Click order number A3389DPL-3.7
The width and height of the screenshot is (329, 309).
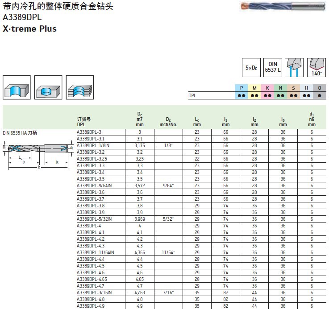click(91, 199)
